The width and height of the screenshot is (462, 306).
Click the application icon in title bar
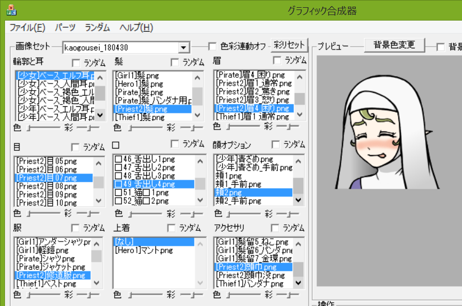[12, 10]
